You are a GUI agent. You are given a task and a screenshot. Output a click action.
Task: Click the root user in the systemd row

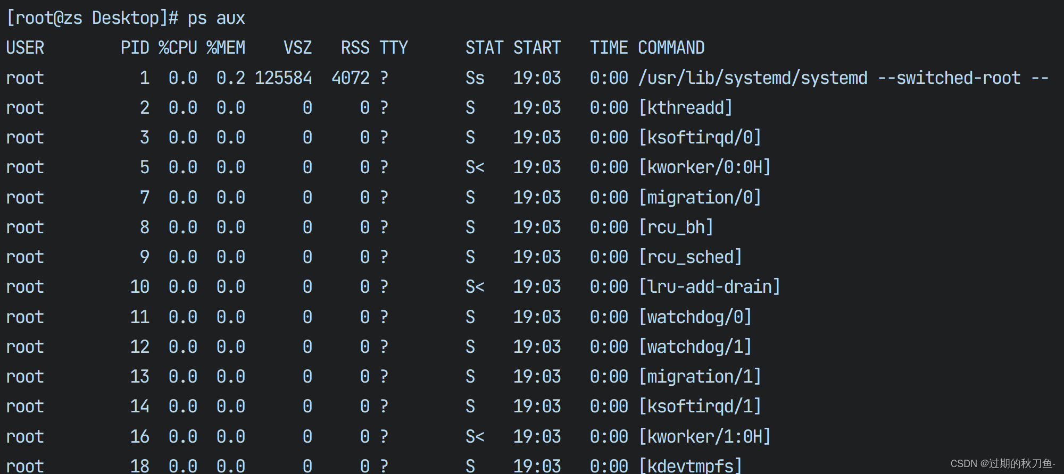point(25,78)
